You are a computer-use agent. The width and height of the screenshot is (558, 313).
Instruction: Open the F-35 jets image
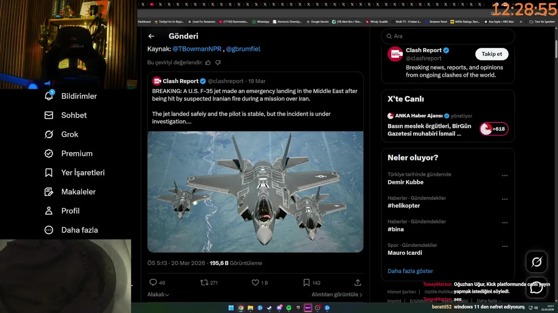[255, 192]
